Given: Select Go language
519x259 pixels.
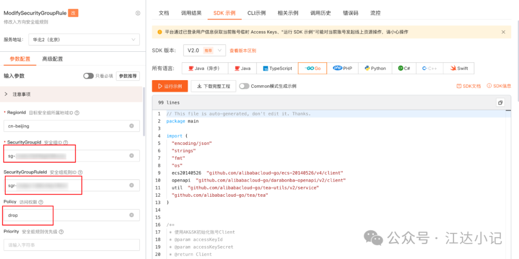Looking at the screenshot, I should click(312, 69).
